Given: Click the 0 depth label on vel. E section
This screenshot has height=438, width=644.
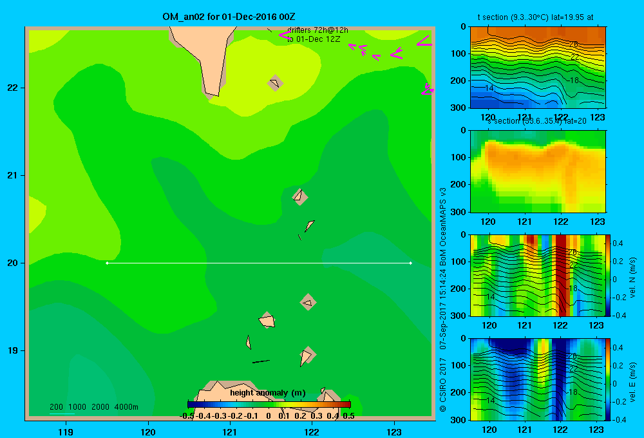Looking at the screenshot, I should pos(464,338).
